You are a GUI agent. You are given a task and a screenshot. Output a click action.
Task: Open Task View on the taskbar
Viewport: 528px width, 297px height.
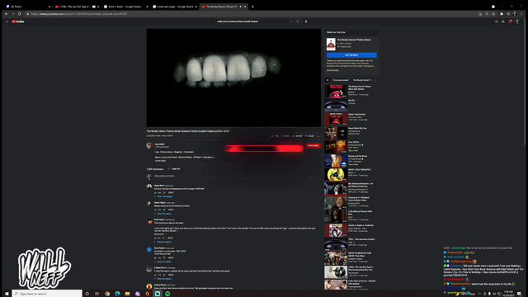(x=97, y=294)
